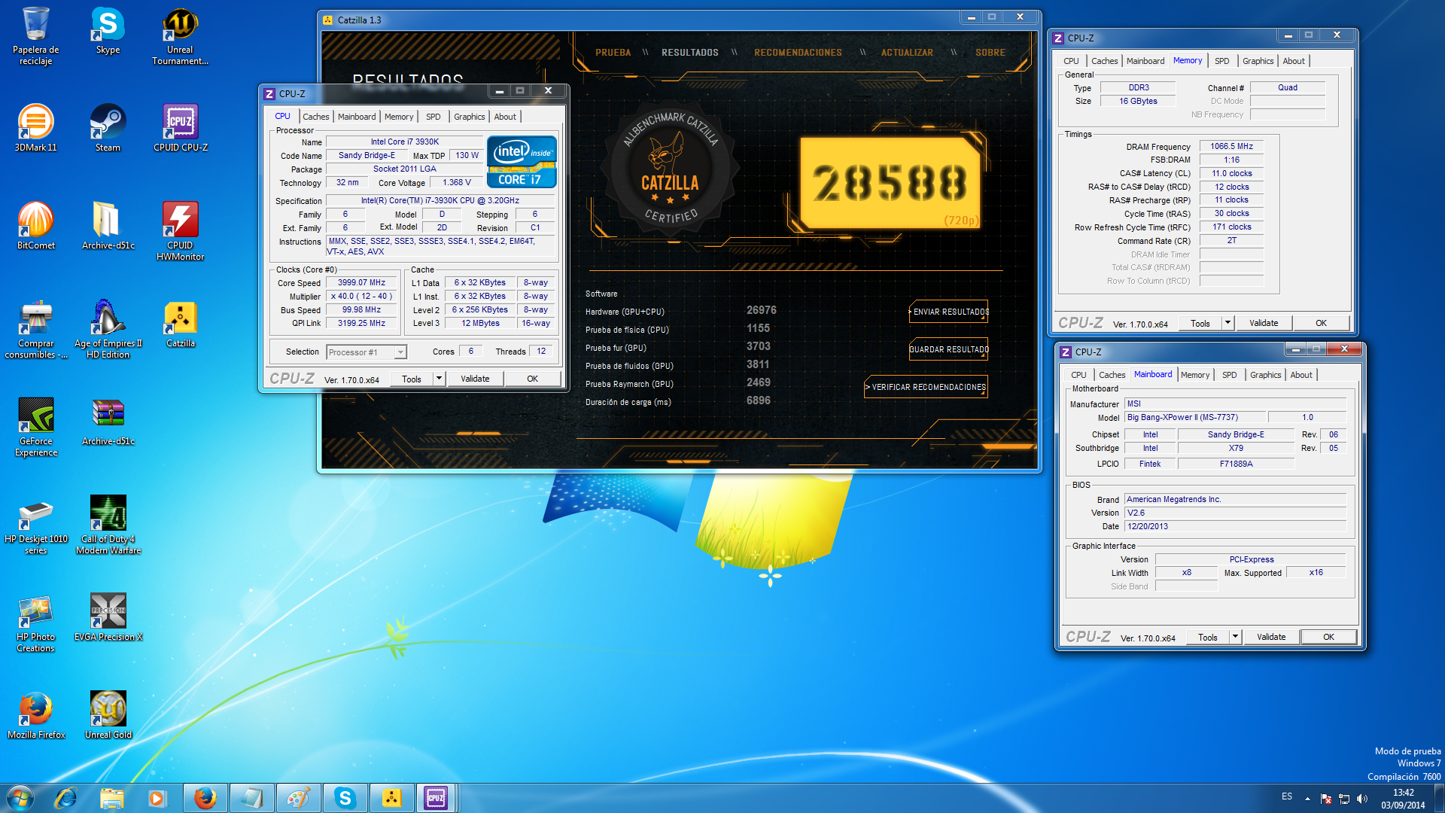Click the Catzilla Certified badge
Image resolution: width=1445 pixels, height=813 pixels.
click(671, 168)
